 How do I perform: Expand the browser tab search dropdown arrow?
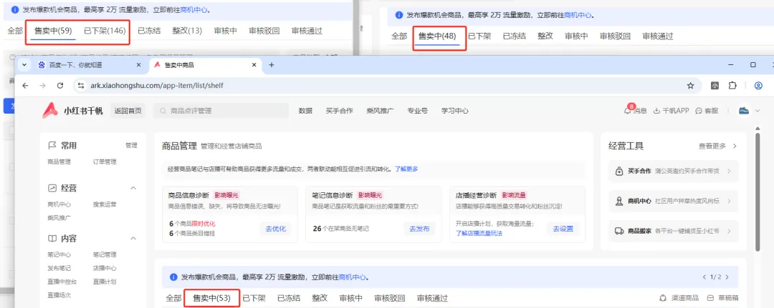click(24, 64)
